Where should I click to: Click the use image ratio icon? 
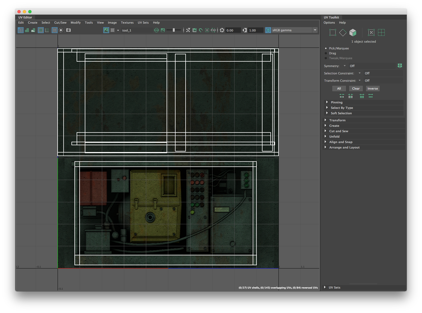(x=195, y=30)
